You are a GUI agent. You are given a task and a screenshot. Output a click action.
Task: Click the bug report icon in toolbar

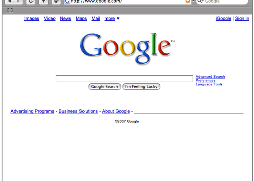tap(56, 2)
